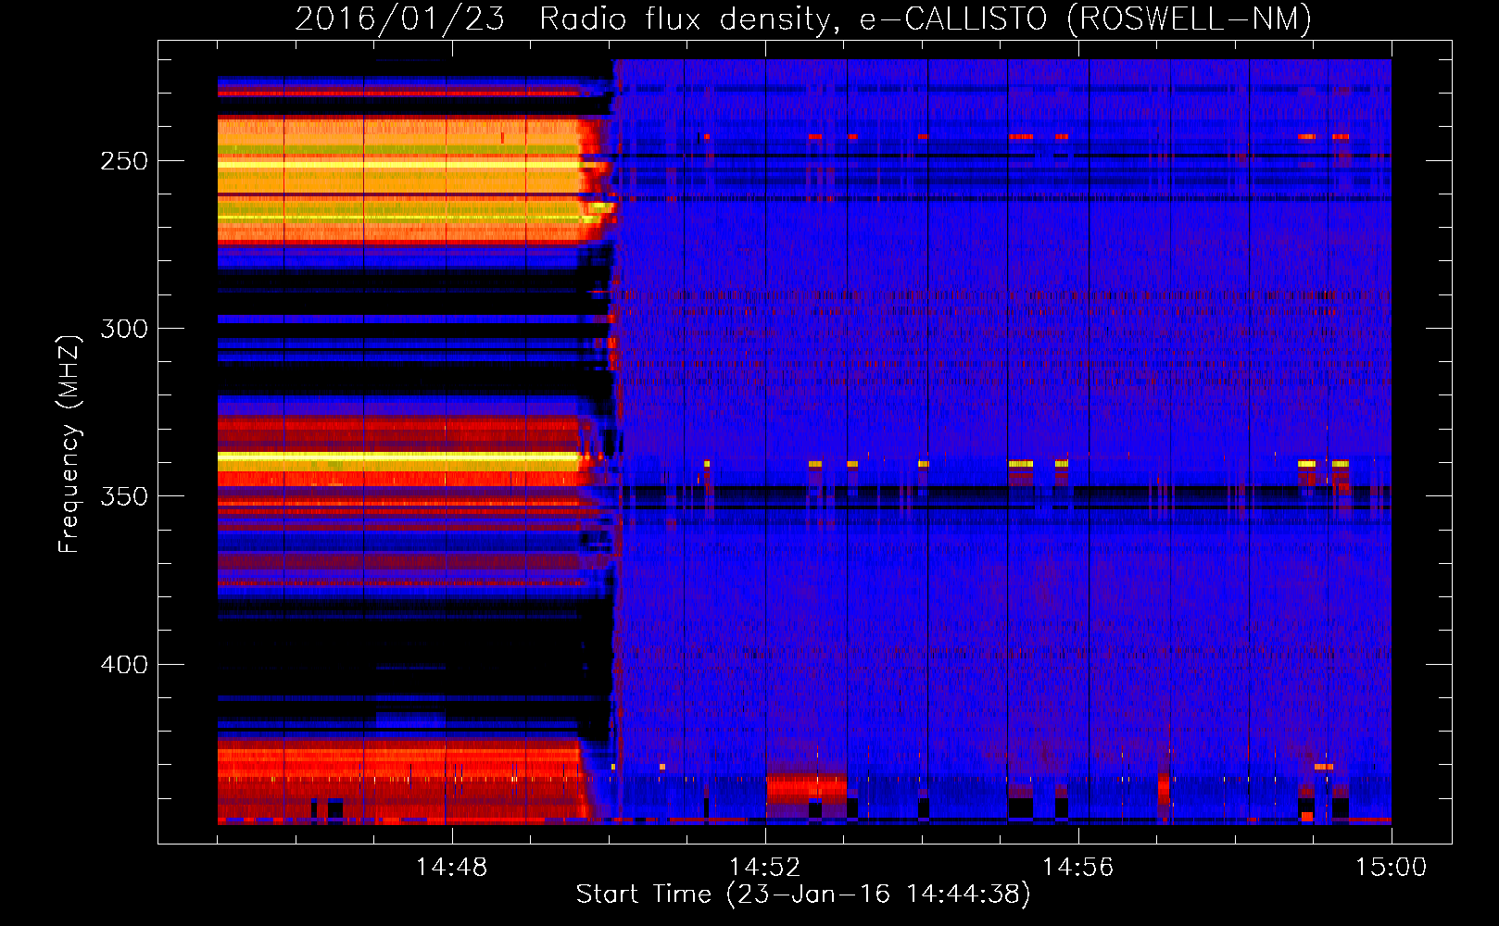Click the 14:56 time axis label
The image size is (1499, 926).
(x=1077, y=868)
